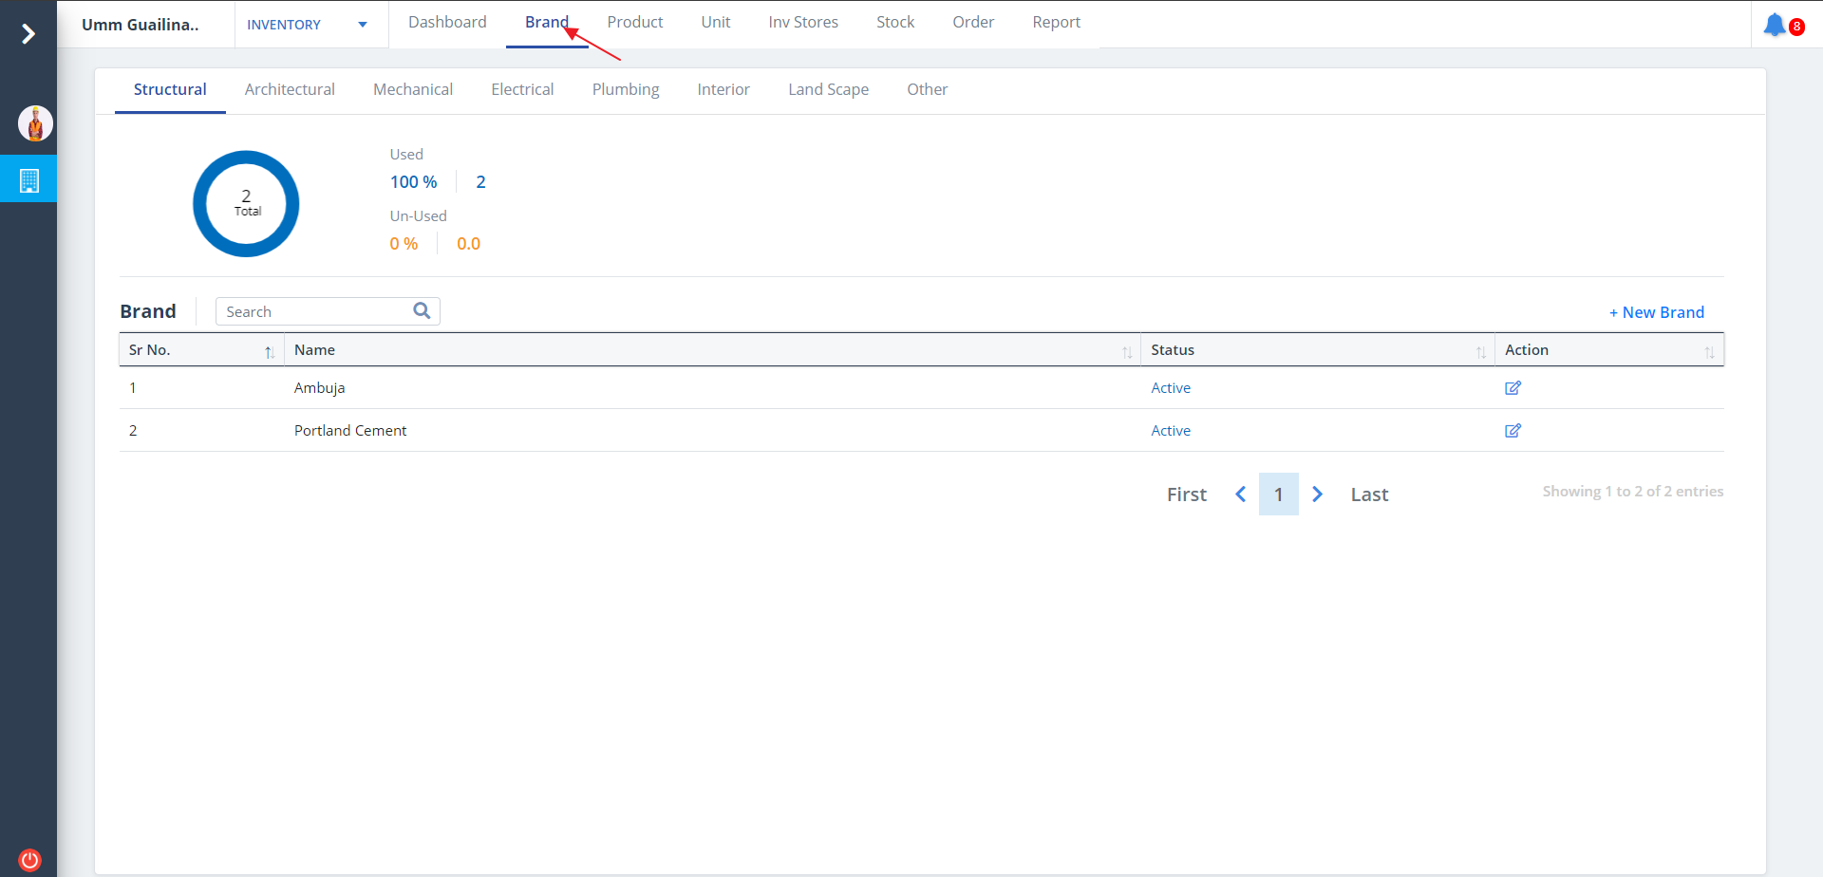Screen dimensions: 1823x877
Task: Go to the next page arrow
Action: point(1317,494)
